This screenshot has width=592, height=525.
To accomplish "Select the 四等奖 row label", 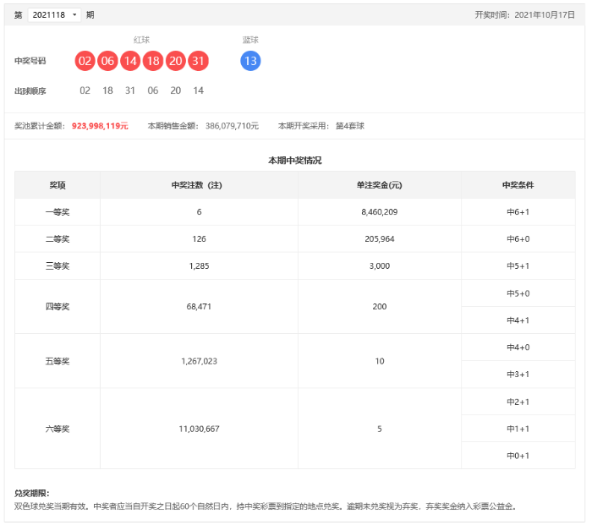I will [58, 307].
